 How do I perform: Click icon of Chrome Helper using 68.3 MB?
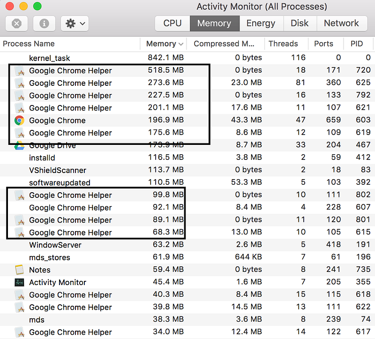(x=19, y=233)
